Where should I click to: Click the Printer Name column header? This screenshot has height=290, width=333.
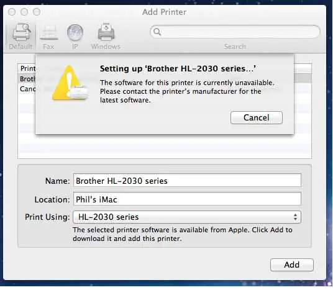[27, 68]
